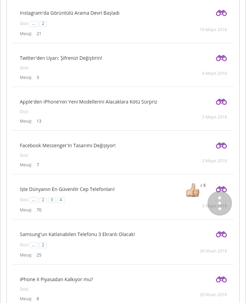Click binoculars icon for iPhone X thread
The image size is (246, 303).
tap(221, 280)
